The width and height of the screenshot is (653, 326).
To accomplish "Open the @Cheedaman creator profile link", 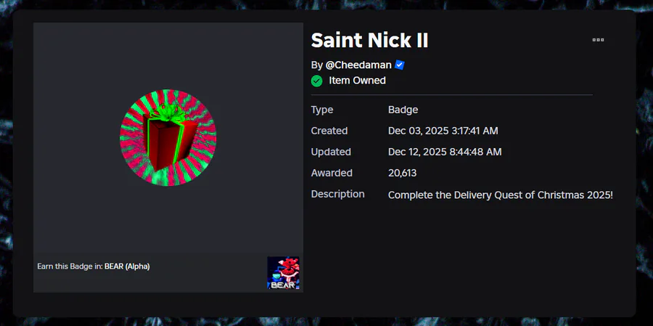I will click(x=358, y=65).
